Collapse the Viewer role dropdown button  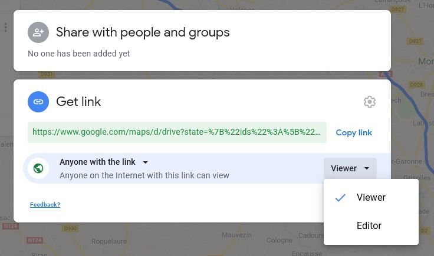point(350,168)
